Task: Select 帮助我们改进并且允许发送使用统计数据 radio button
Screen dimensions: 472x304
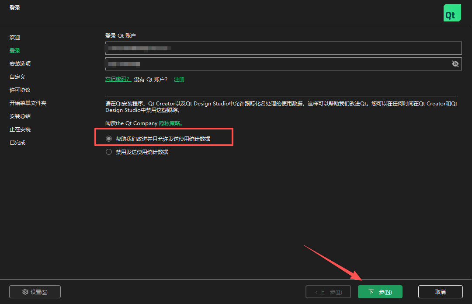Action: tap(109, 139)
